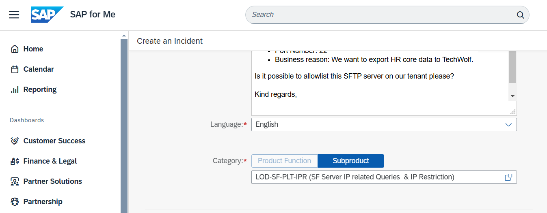Image resolution: width=547 pixels, height=213 pixels.
Task: Click the LOD-SF-PLT-IPR component field
Action: click(384, 177)
